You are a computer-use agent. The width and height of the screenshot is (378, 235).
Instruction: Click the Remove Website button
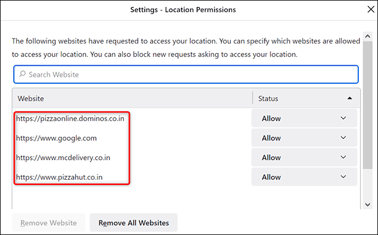pos(48,223)
